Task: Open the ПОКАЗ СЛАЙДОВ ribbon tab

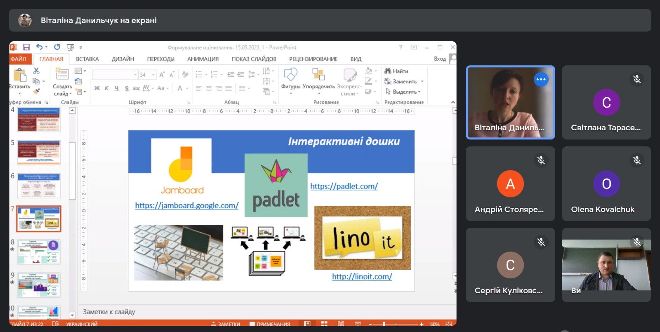Action: 254,59
